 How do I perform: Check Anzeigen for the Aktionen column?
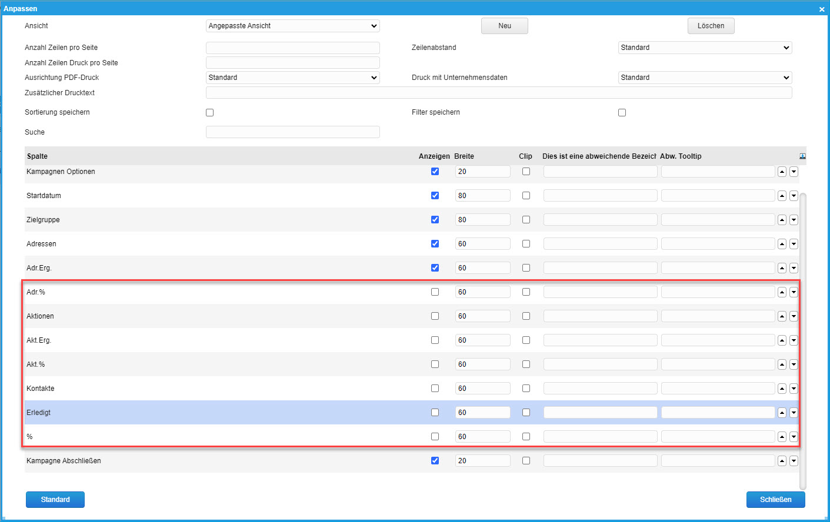click(x=435, y=316)
